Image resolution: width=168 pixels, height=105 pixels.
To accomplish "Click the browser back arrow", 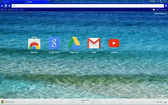I will click(x=2, y=6).
